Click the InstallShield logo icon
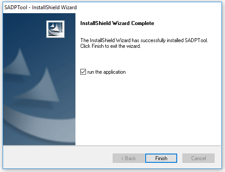This screenshot has height=172, width=225. (x=55, y=29)
